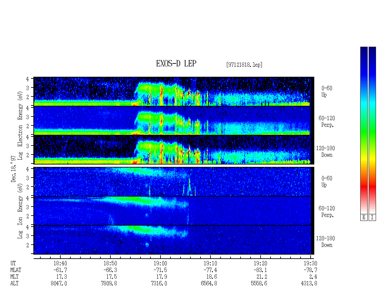Click the 18:50 UT time label
Image resolution: width=377 pixels, height=292 pixels.
coord(110,263)
